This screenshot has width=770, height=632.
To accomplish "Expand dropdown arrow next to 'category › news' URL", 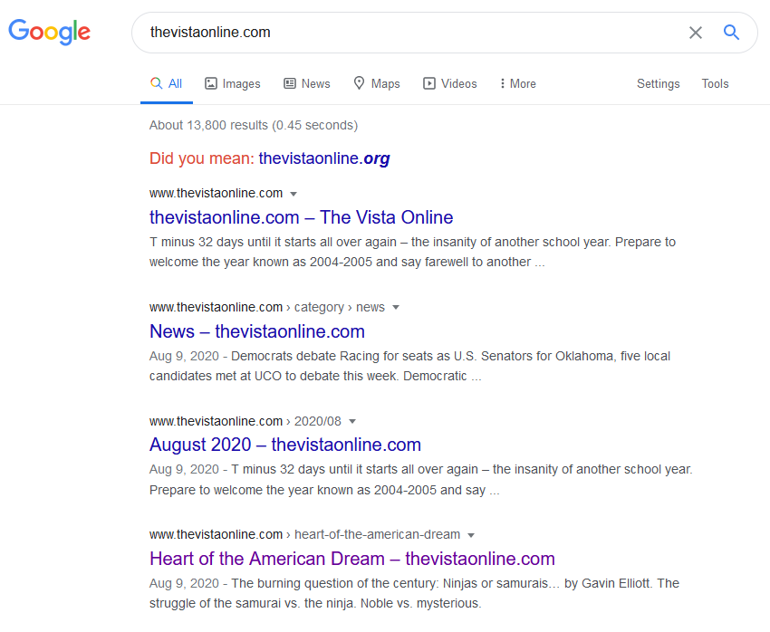I will click(x=396, y=308).
